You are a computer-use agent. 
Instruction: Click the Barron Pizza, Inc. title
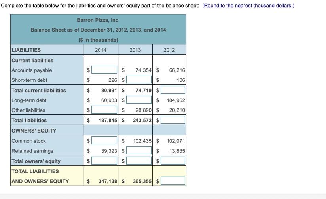[x=99, y=20]
